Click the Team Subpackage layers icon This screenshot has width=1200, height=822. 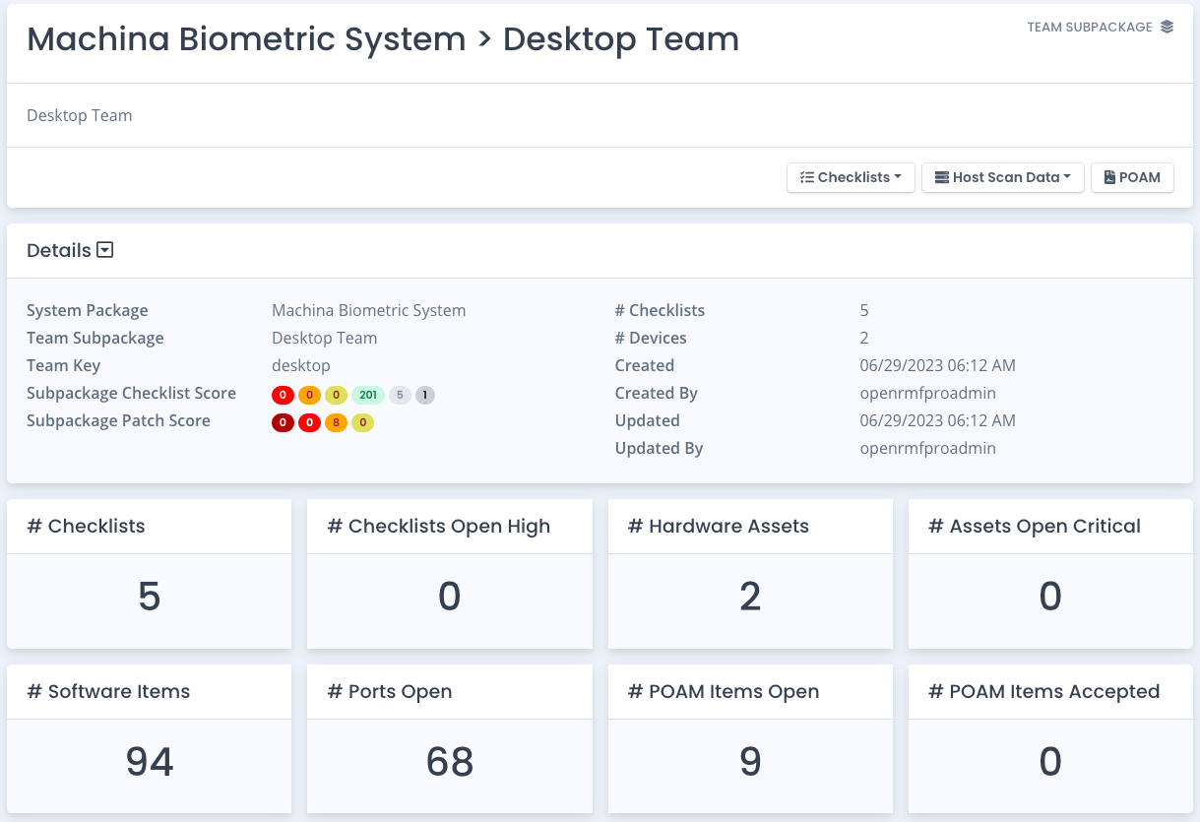[x=1167, y=28]
